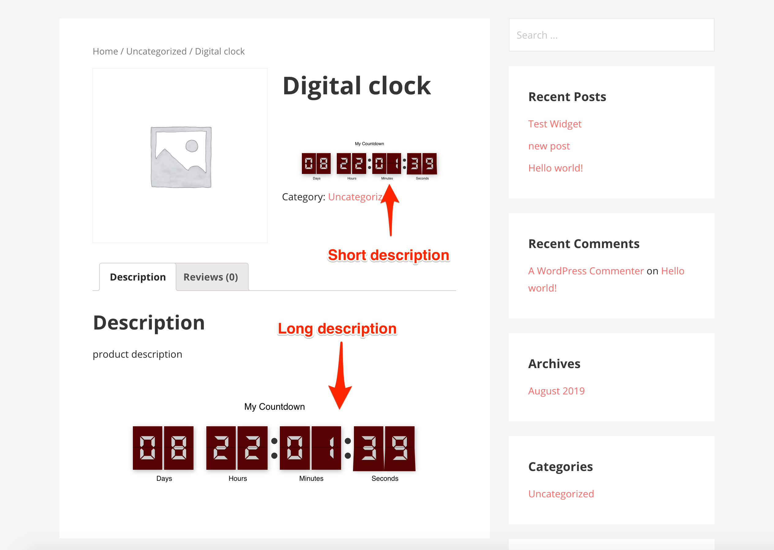
Task: Click the small countdown timer in short description
Action: tap(368, 161)
